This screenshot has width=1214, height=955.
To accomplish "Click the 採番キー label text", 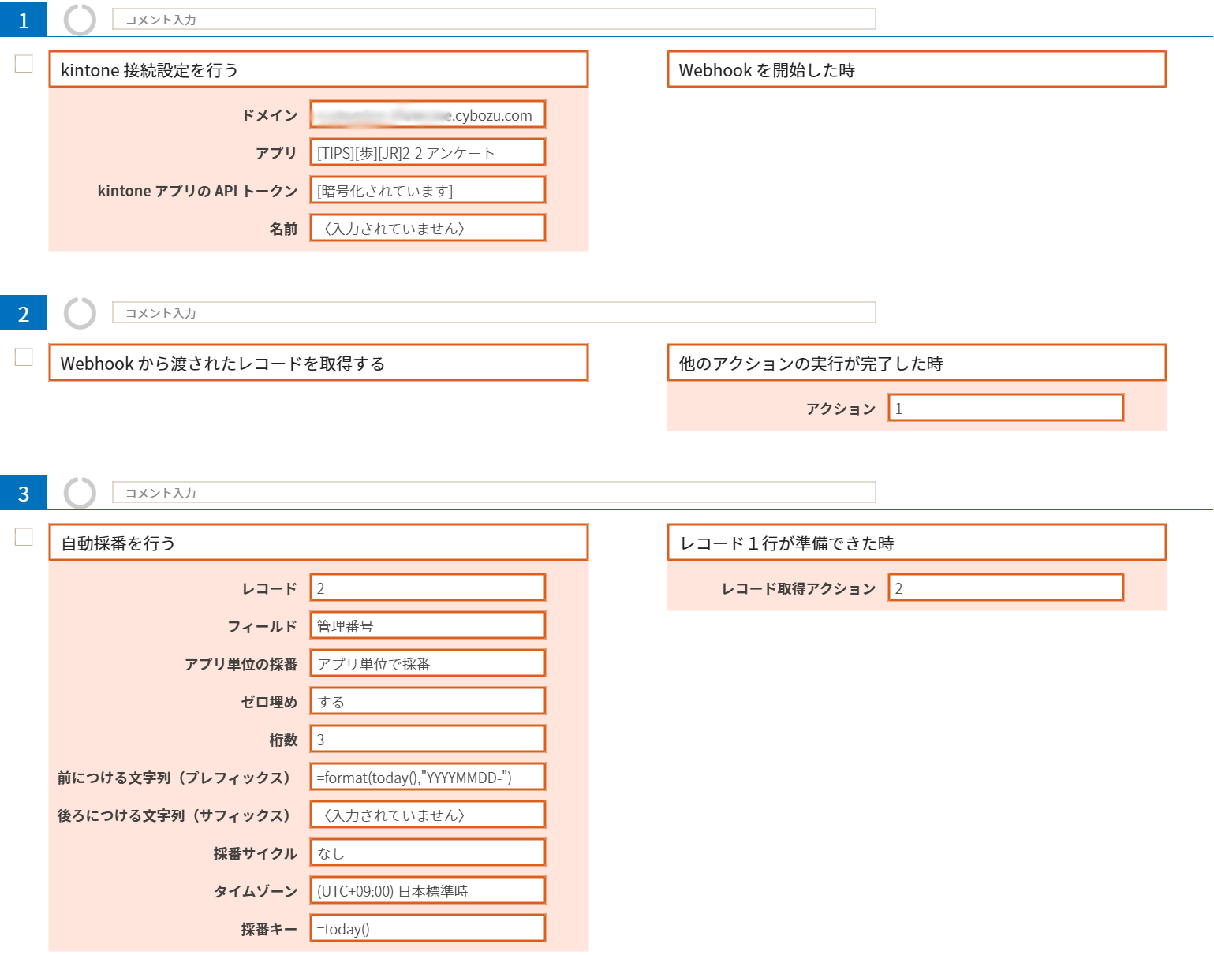I will (270, 929).
